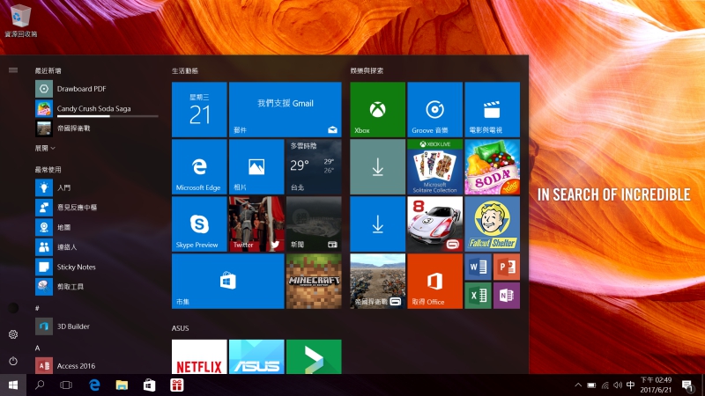Open the ASUS tile
The width and height of the screenshot is (705, 396).
(256, 357)
